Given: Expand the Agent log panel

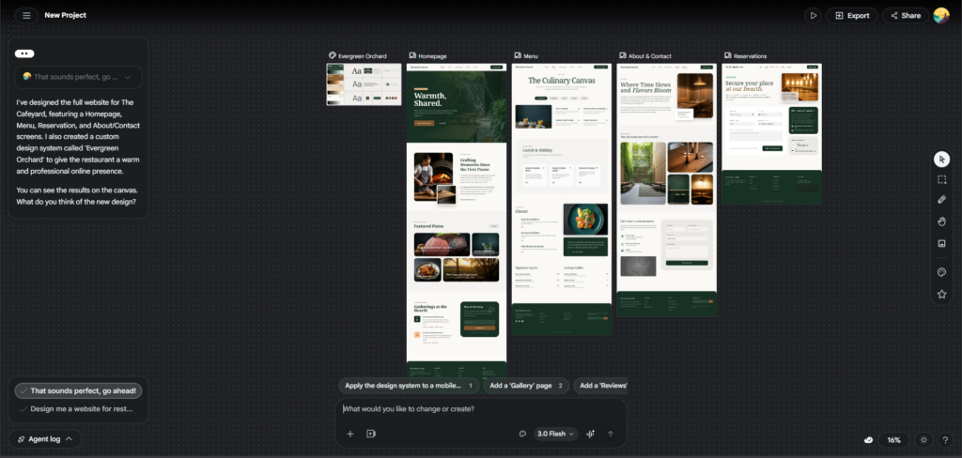Looking at the screenshot, I should (44, 438).
